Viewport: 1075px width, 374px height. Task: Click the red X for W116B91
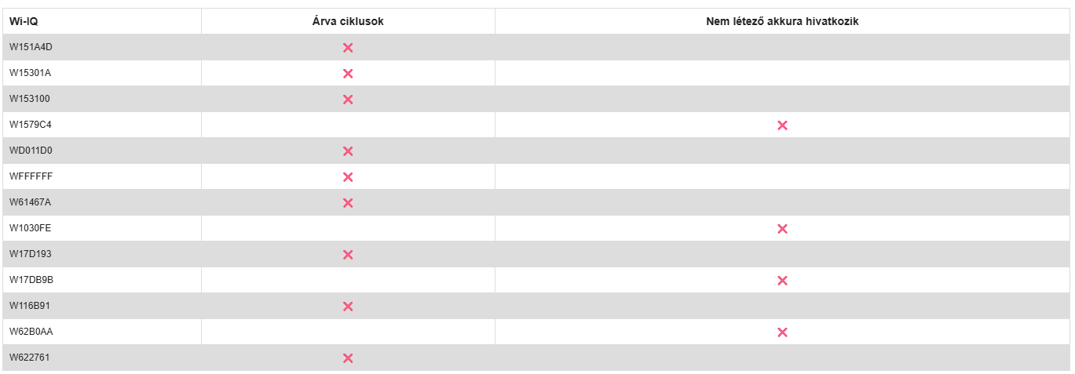tap(348, 307)
